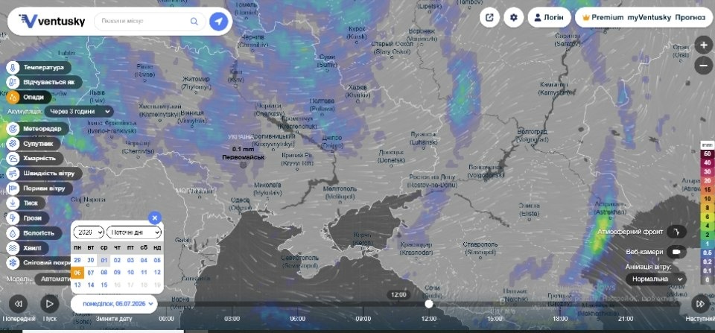Open the Акумуляція Через 3 години dropdown

tap(80, 111)
